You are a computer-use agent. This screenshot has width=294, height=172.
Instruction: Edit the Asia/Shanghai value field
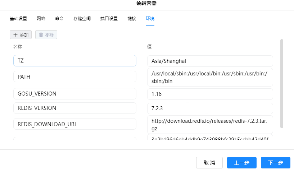(210, 61)
